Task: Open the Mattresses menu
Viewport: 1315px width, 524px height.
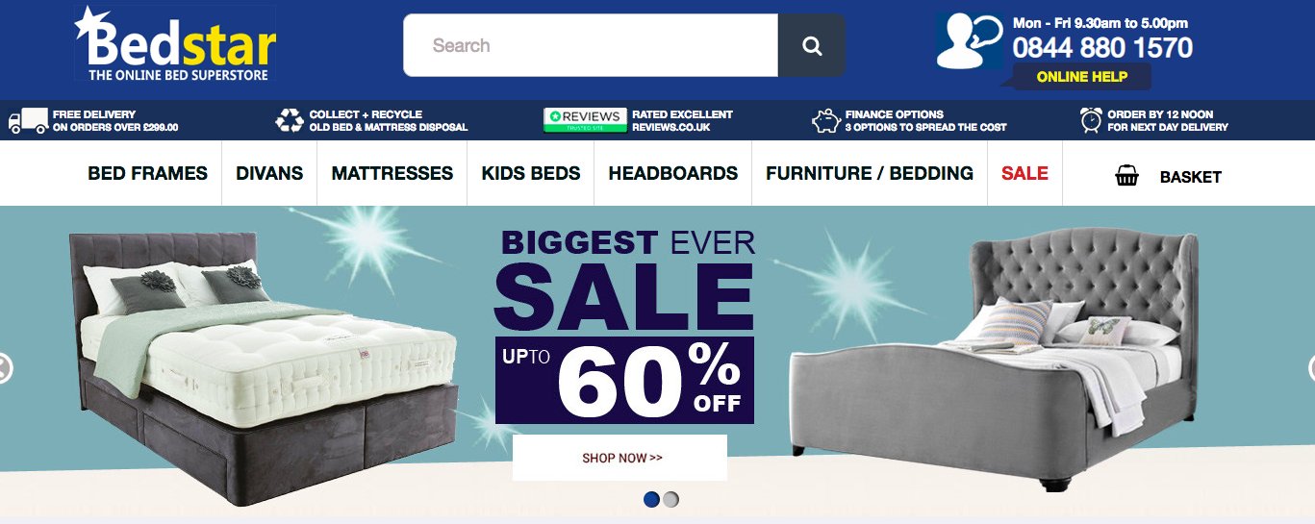Action: (x=392, y=173)
